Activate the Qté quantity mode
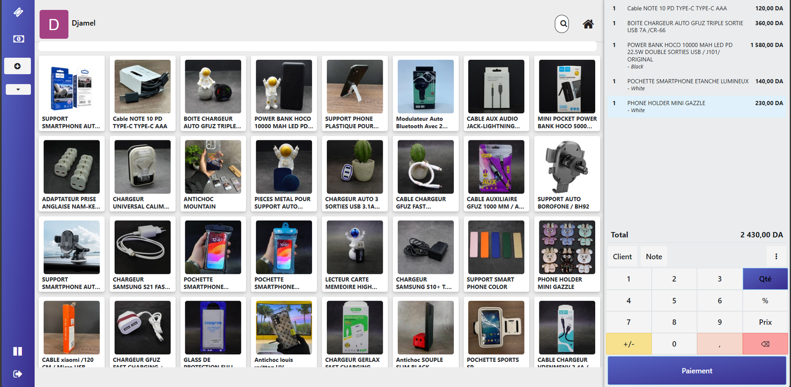Image resolution: width=791 pixels, height=387 pixels. 765,279
